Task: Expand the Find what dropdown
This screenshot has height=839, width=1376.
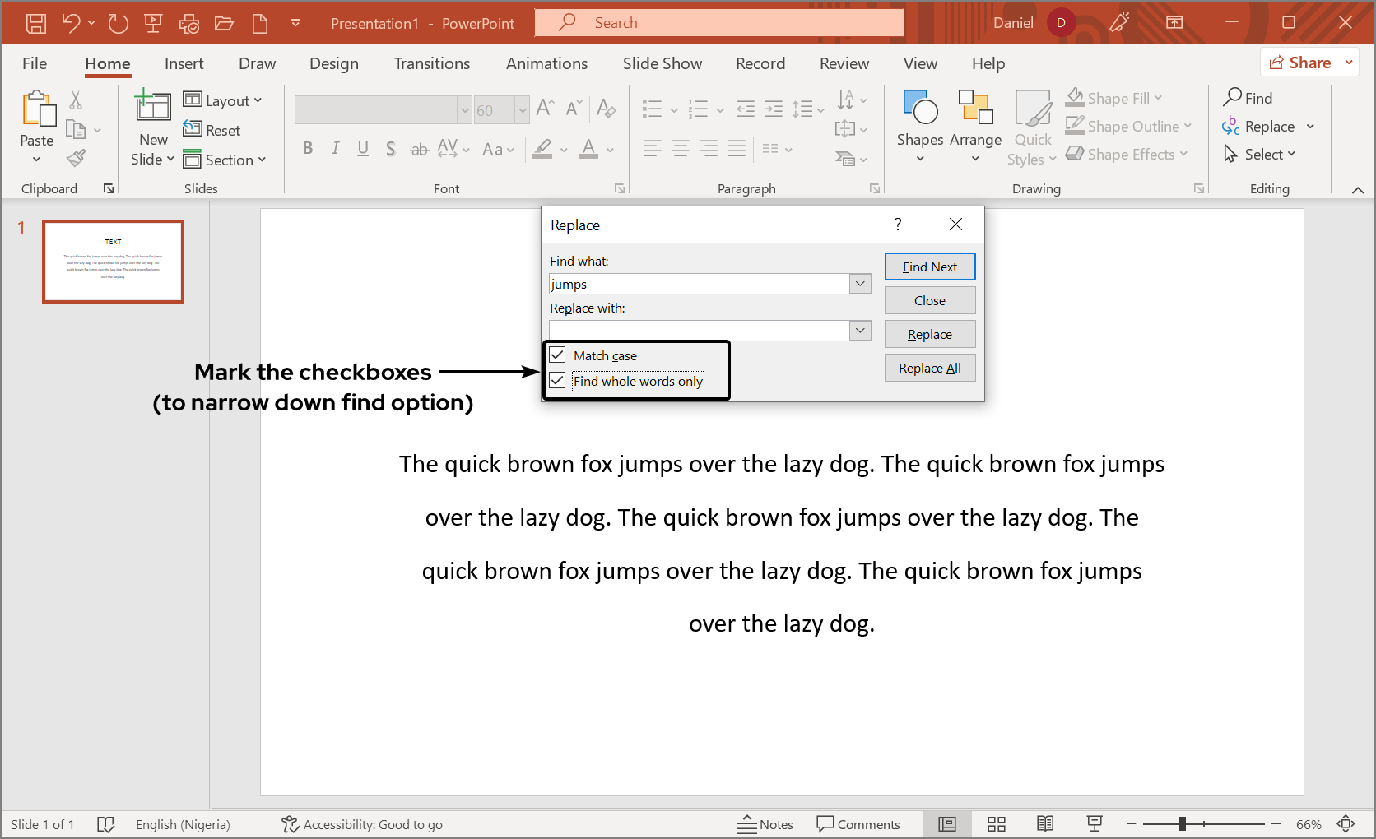Action: (860, 284)
